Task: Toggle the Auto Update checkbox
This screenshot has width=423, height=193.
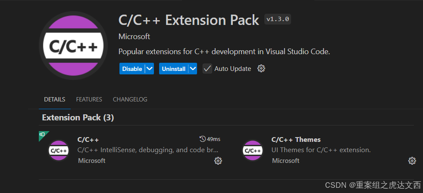Action: [207, 69]
